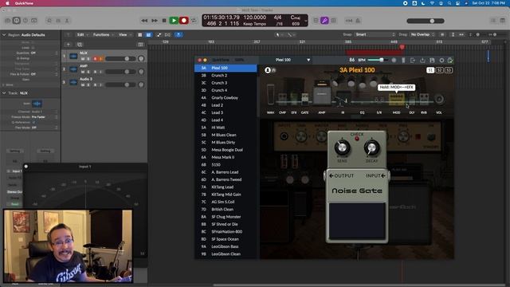Screen dimensions: 510x287
Task: Select preset 4A Gnarly Cowboy
Action: tap(226, 97)
